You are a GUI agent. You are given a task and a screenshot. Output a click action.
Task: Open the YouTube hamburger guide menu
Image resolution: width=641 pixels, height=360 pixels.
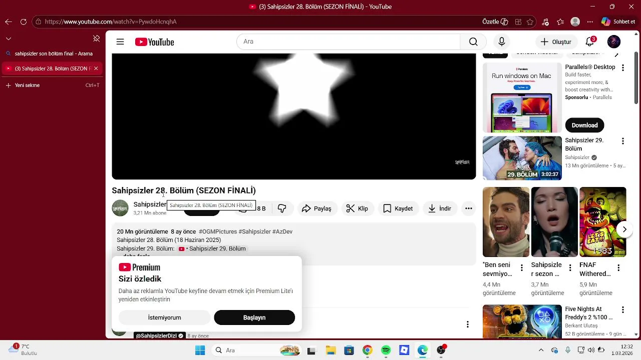[120, 42]
